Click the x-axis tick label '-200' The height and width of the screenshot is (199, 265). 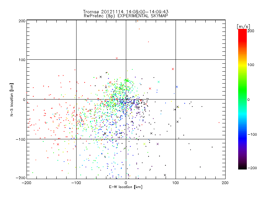(x=26, y=183)
